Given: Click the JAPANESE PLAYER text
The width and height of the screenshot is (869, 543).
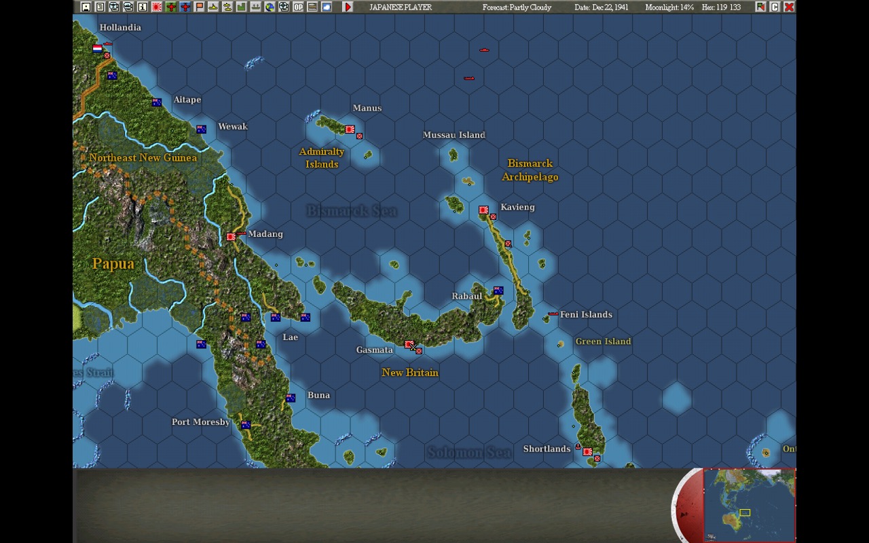Looking at the screenshot, I should click(x=401, y=7).
